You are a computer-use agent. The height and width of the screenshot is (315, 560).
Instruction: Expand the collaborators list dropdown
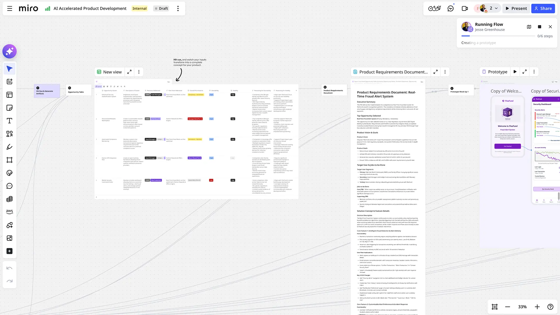(496, 8)
